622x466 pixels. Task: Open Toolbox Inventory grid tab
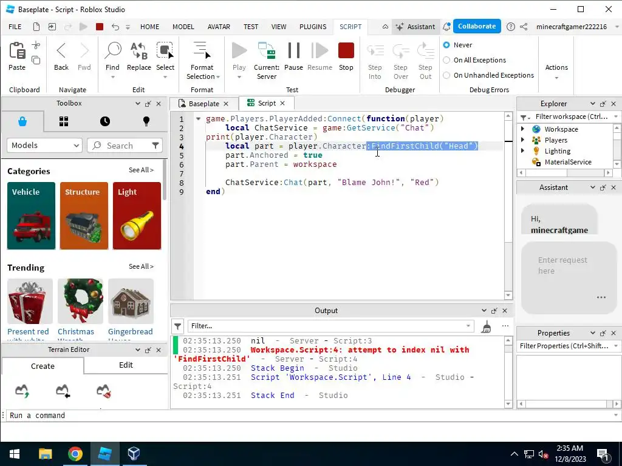pos(63,121)
